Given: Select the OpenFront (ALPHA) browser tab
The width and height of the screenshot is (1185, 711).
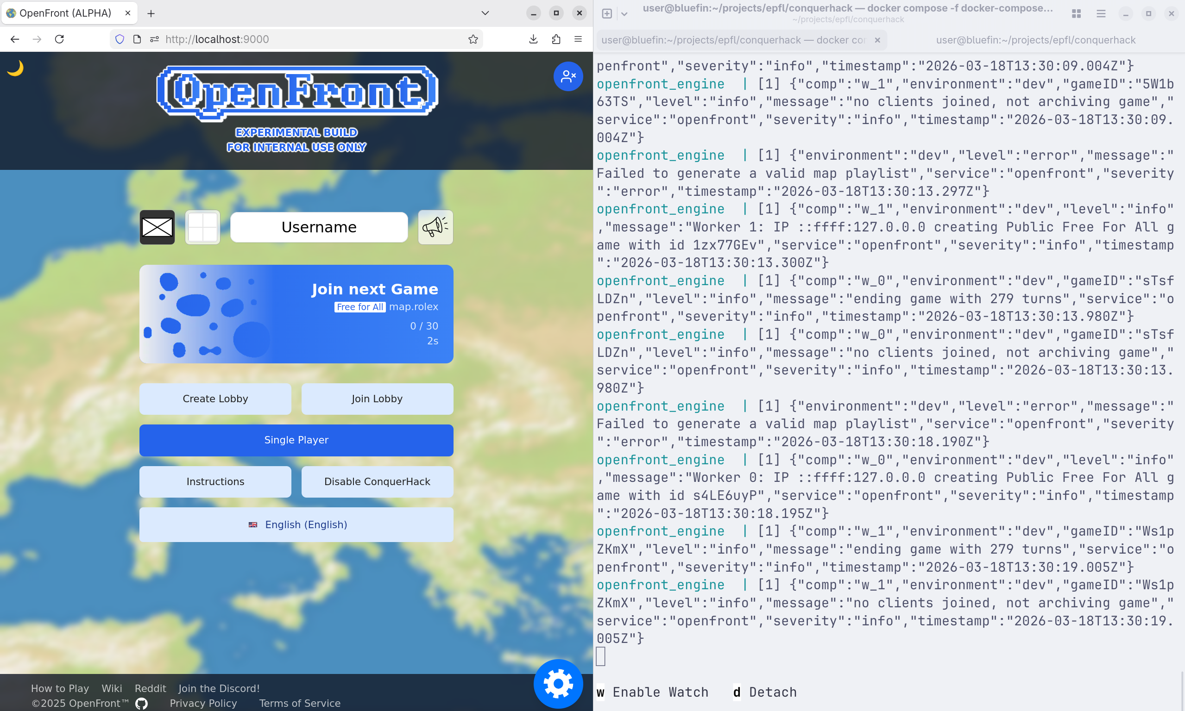Looking at the screenshot, I should (69, 13).
